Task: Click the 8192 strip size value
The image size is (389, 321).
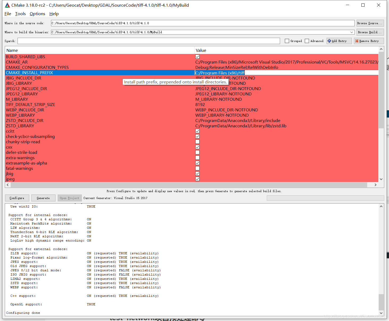Action: tap(200, 105)
